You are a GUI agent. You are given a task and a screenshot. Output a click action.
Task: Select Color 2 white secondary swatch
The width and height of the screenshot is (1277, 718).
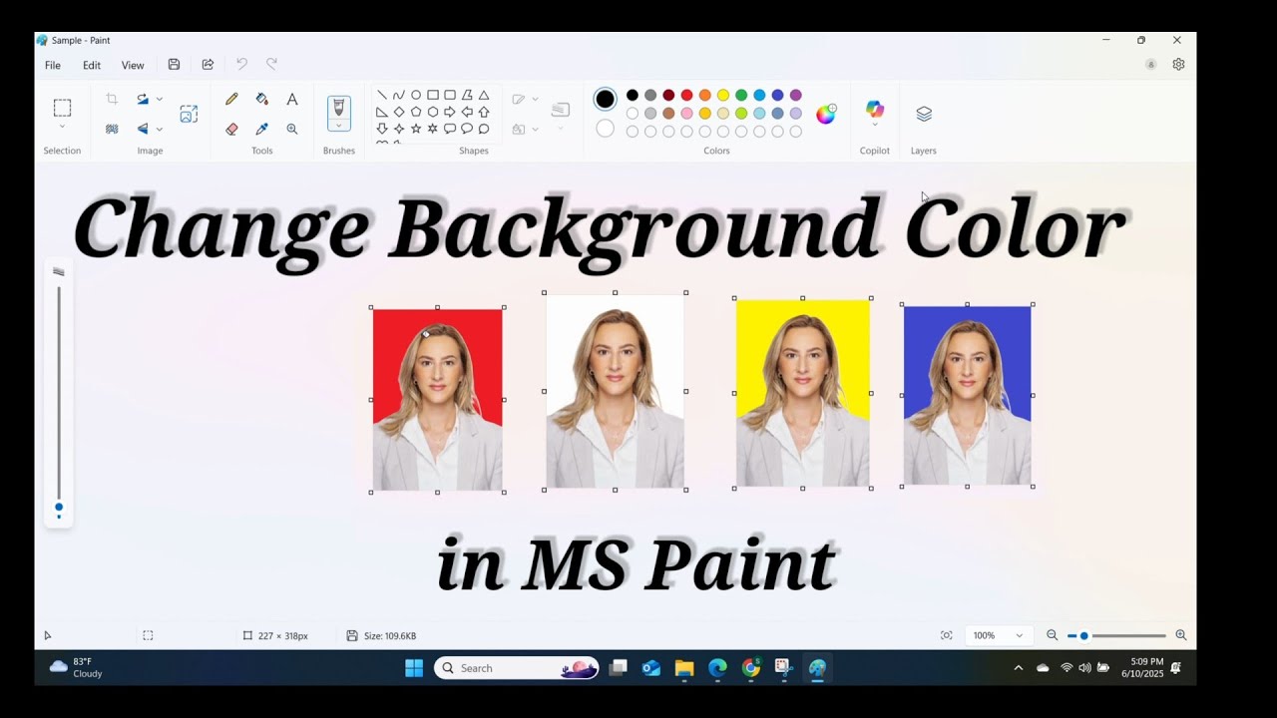[605, 129]
